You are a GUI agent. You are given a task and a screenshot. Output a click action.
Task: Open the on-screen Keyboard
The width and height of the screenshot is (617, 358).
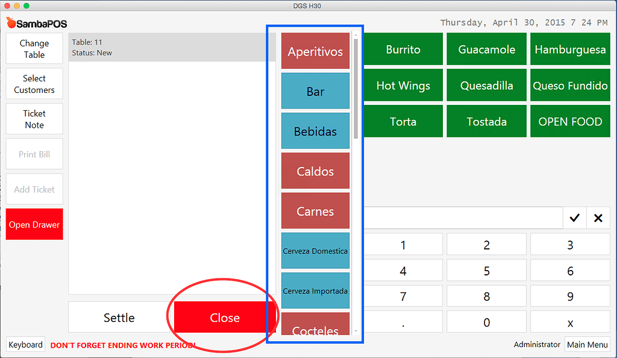[x=25, y=344]
